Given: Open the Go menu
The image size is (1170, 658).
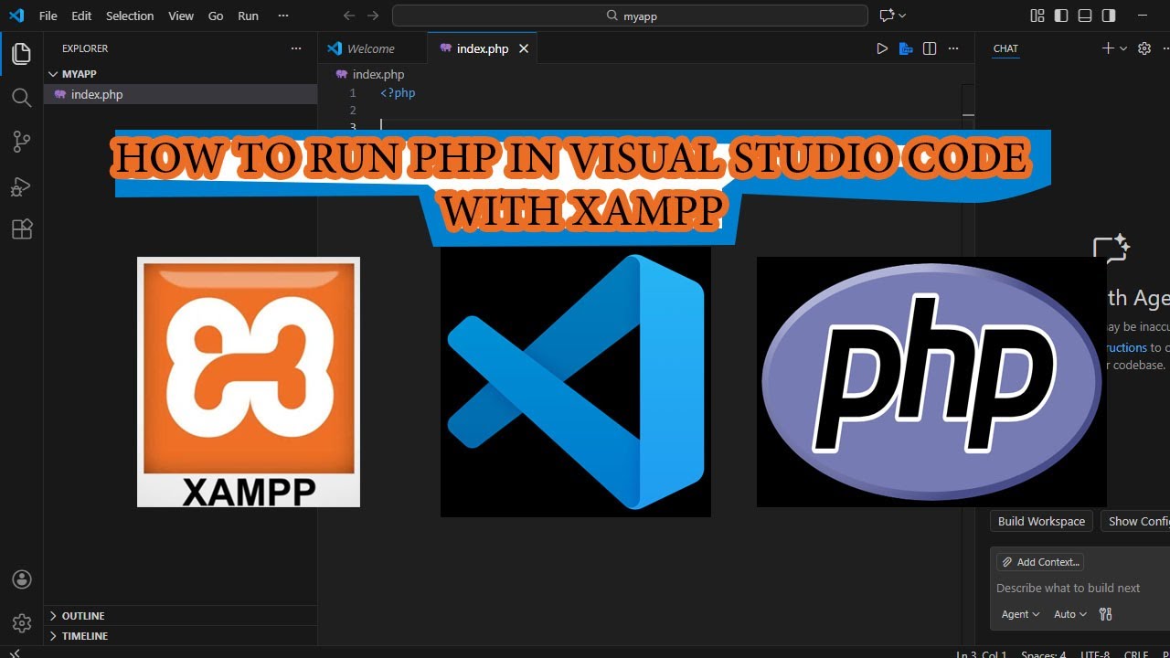Looking at the screenshot, I should (216, 16).
